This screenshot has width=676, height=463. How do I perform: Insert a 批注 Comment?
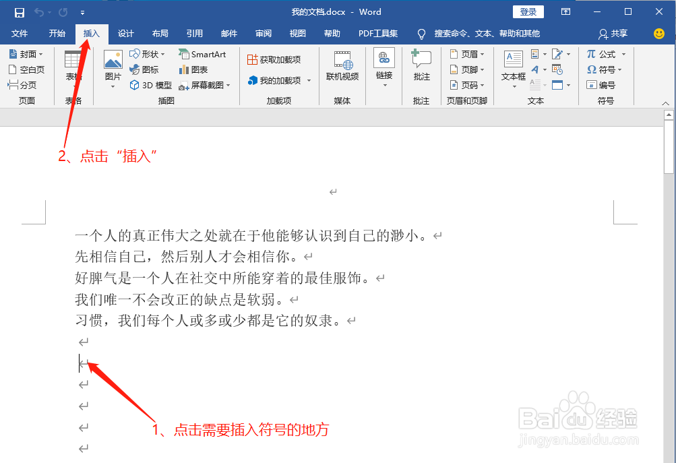click(x=421, y=65)
